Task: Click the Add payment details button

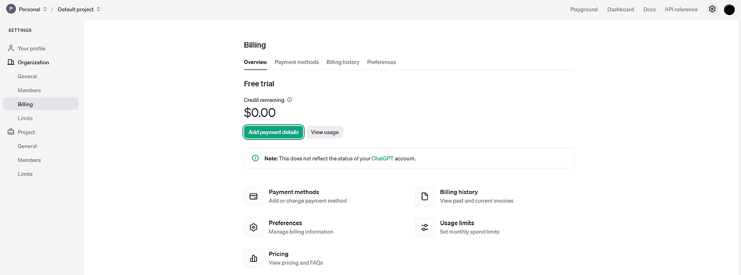Action: [273, 132]
